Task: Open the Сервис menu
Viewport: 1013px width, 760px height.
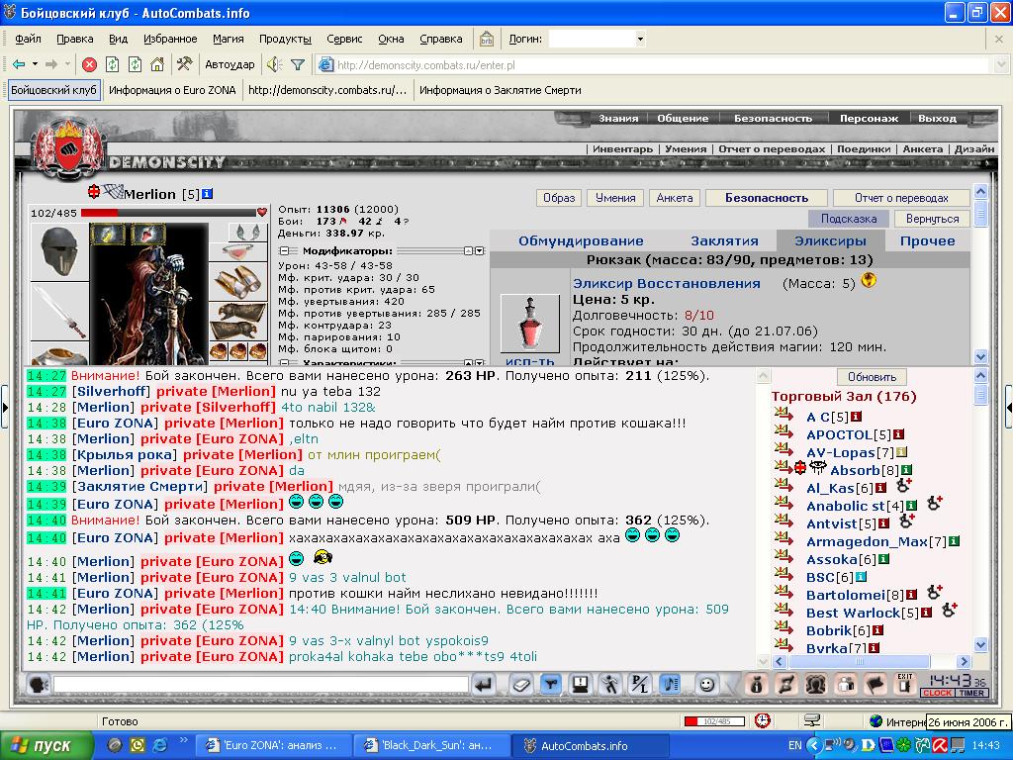Action: 344,39
